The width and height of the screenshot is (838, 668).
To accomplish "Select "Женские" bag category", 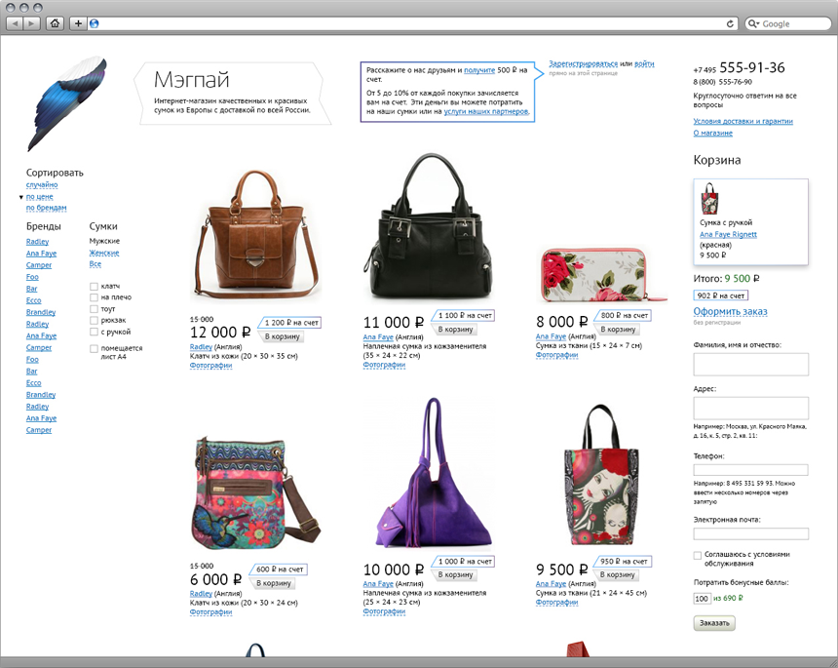I will (x=104, y=253).
